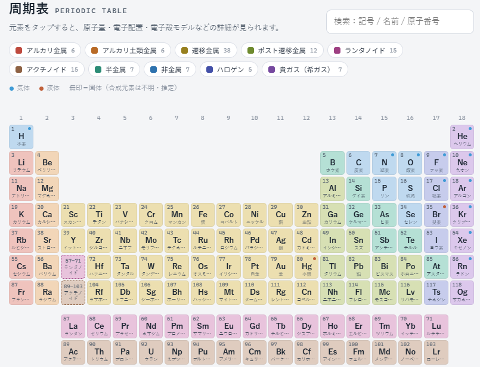Click the 57-71 lanthanoid placeholder tile
The height and width of the screenshot is (367, 480).
(x=73, y=267)
